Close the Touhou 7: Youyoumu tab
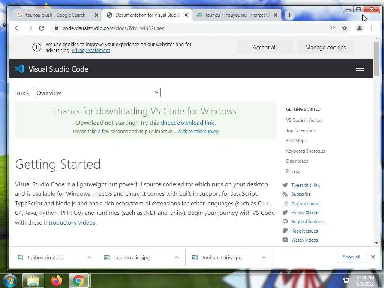Screen dimensions: 384x288 [x=276, y=15]
